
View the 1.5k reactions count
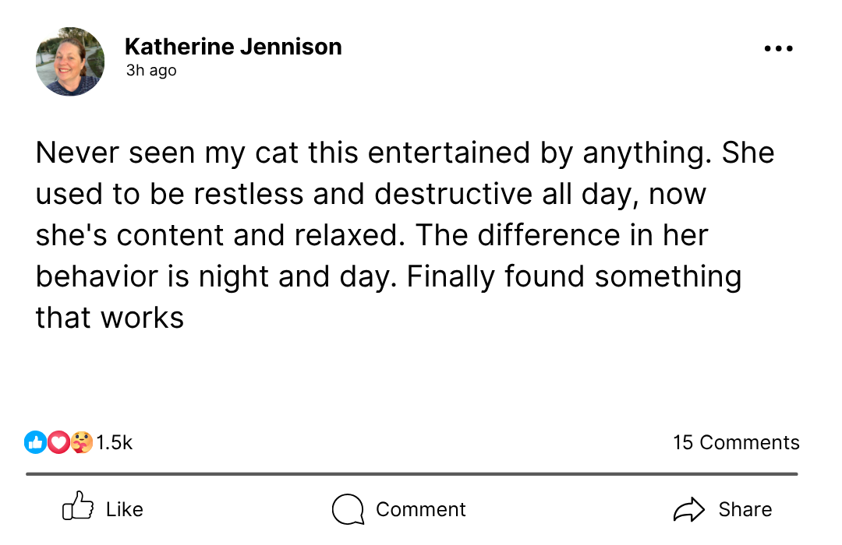point(115,443)
